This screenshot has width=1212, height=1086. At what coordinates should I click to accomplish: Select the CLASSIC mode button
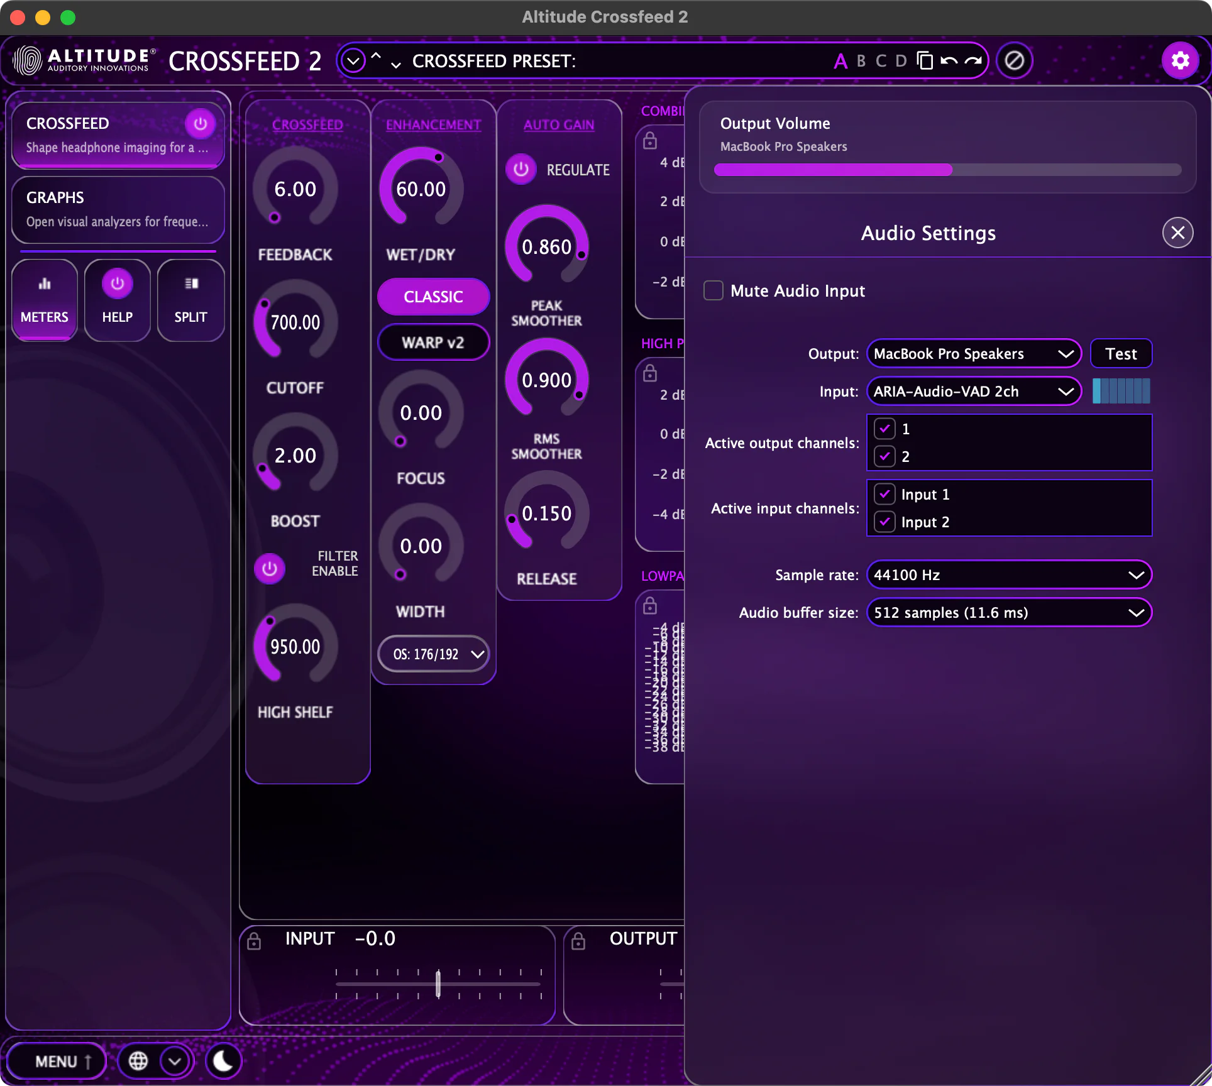click(433, 297)
